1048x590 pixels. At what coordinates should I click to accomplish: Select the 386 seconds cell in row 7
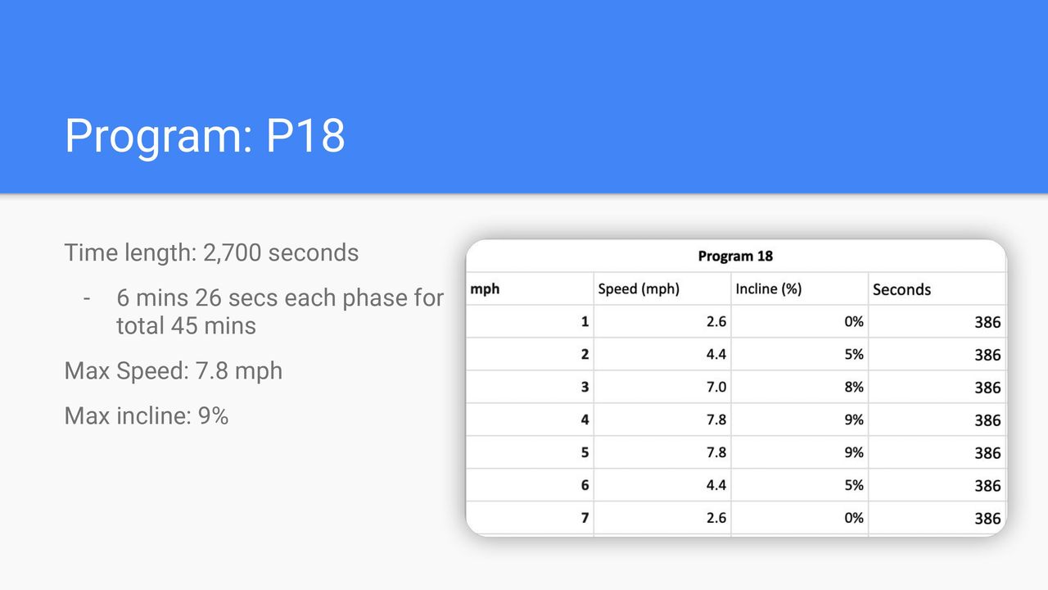click(937, 518)
